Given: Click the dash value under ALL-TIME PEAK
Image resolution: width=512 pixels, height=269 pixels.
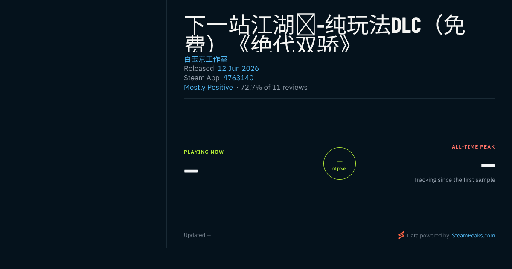Looking at the screenshot, I should (488, 166).
